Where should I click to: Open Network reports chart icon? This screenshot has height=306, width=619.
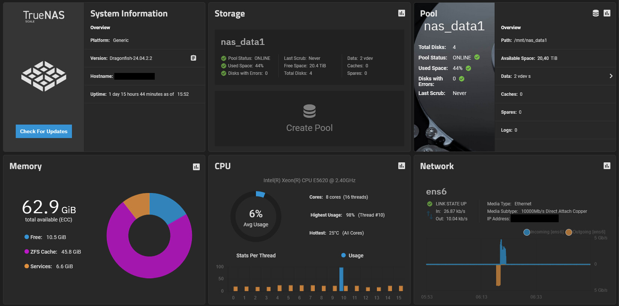click(x=607, y=166)
